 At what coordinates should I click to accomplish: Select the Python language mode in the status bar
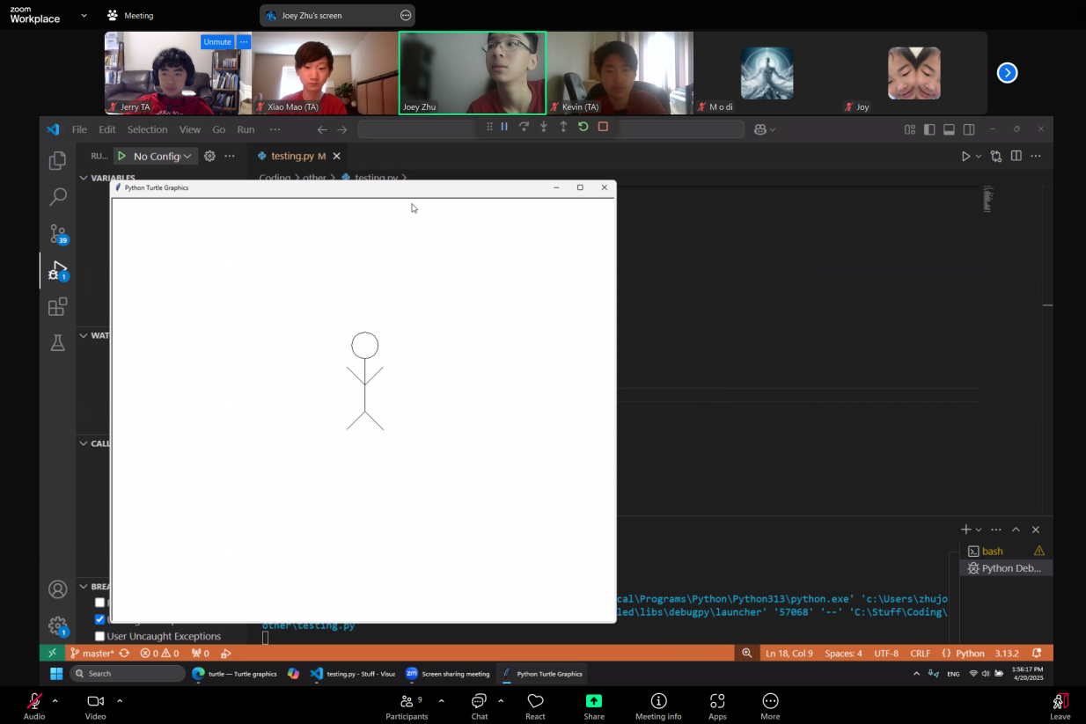tap(970, 653)
